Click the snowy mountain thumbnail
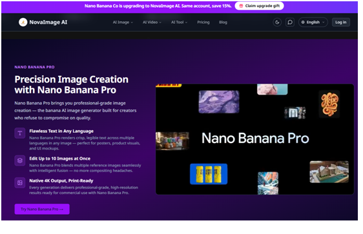The image size is (363, 234). click(x=268, y=183)
